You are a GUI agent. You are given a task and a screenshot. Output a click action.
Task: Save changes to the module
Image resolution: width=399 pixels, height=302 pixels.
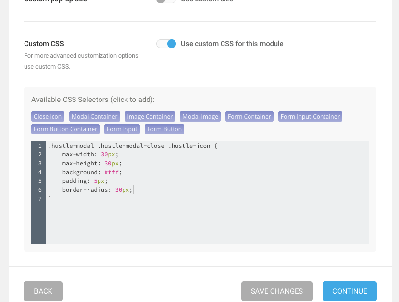tap(276, 291)
